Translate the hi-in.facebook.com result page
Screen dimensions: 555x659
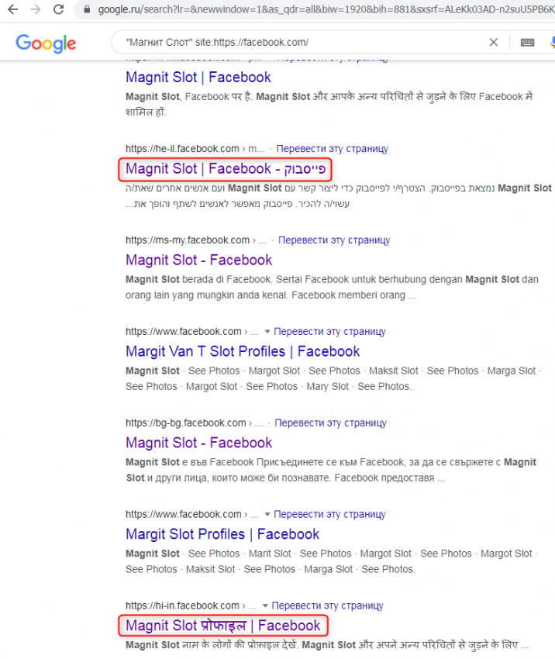tap(328, 606)
